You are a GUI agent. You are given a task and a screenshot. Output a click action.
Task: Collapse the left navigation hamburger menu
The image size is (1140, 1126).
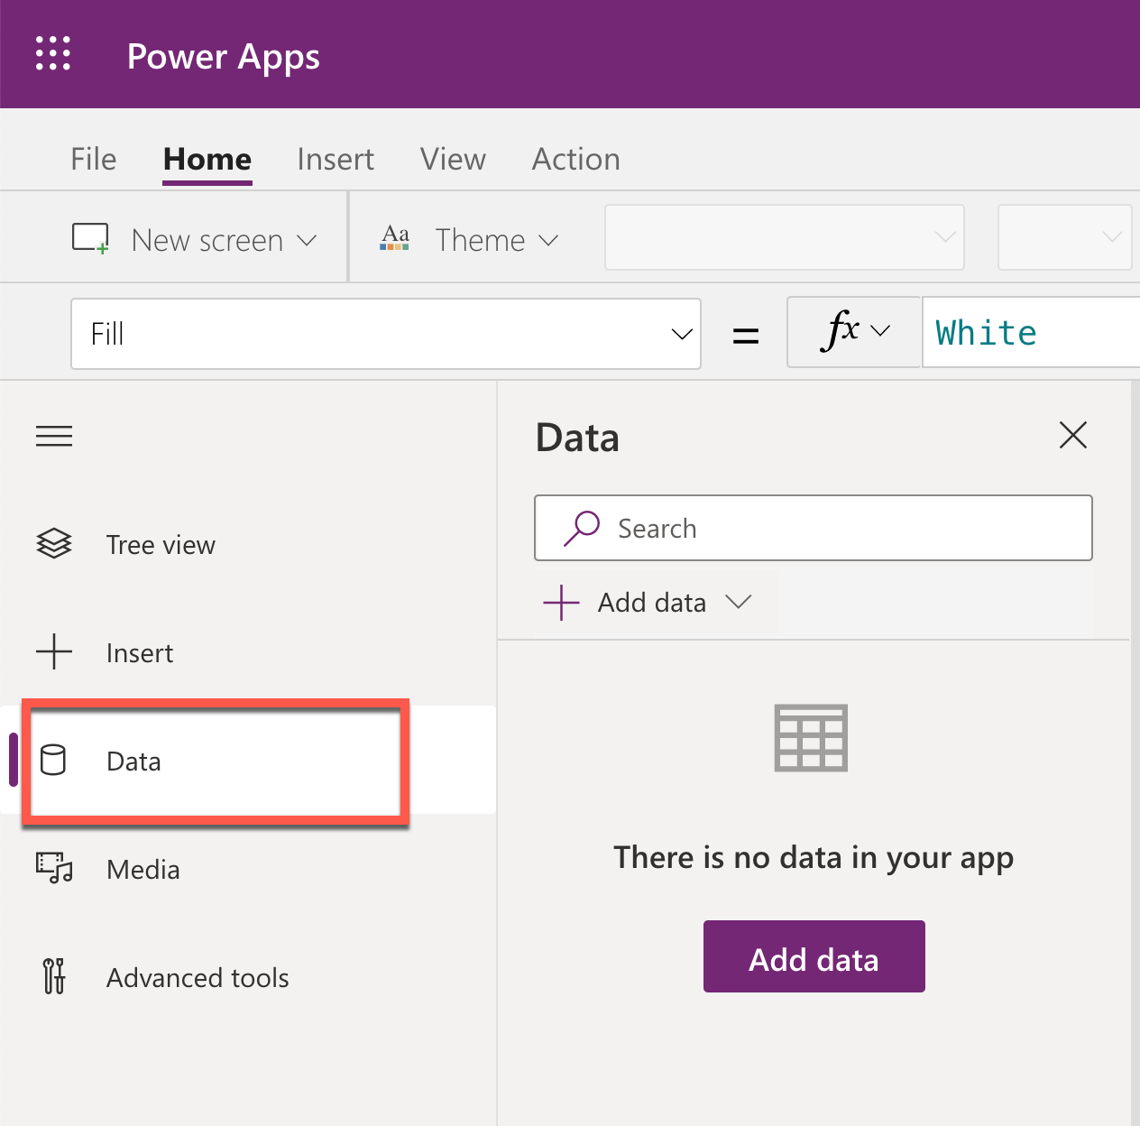(54, 437)
